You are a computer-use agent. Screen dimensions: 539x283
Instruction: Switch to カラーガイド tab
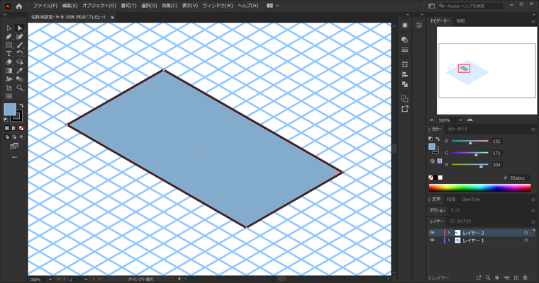point(457,129)
